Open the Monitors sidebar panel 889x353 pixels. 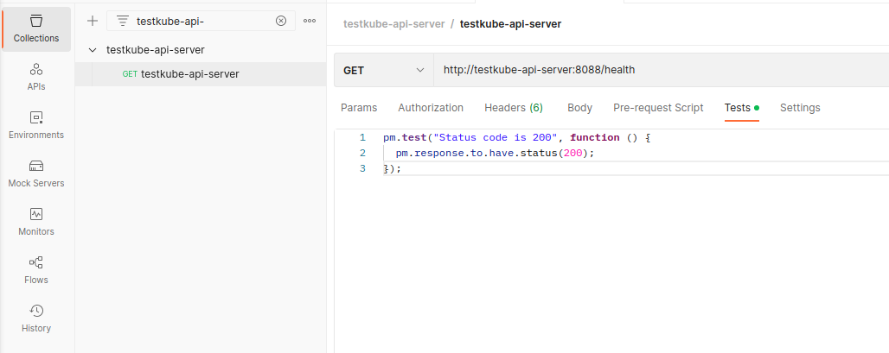click(36, 222)
